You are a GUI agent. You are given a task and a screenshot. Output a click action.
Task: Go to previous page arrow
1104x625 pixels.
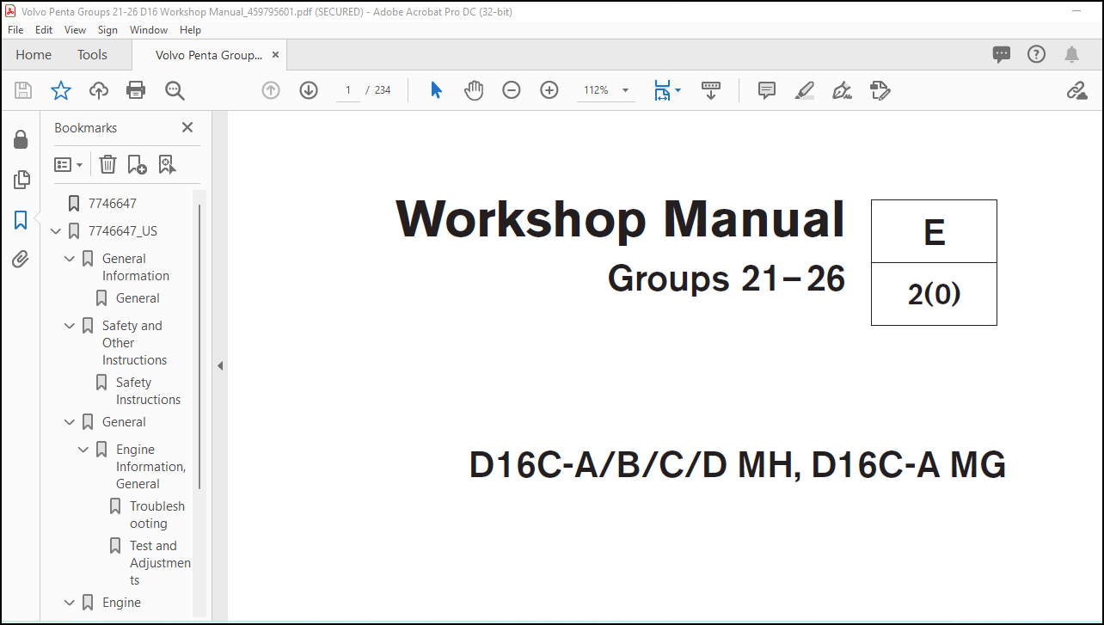[271, 90]
